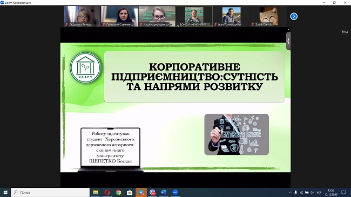Expand hidden system tray icons
This screenshot has width=351, height=197.
[x=290, y=192]
